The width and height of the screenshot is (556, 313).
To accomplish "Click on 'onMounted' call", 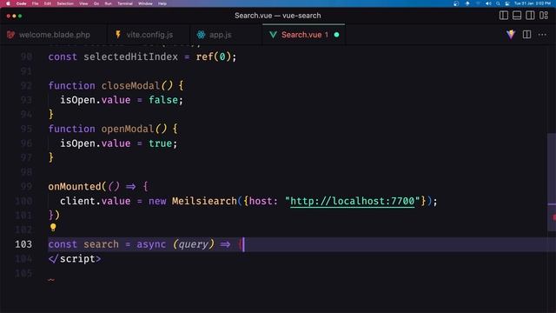I will coord(75,186).
